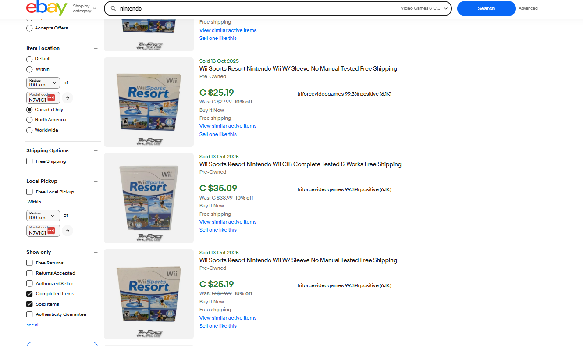Open the see all filters link
Screen dimensions: 583x346
[x=32, y=325]
